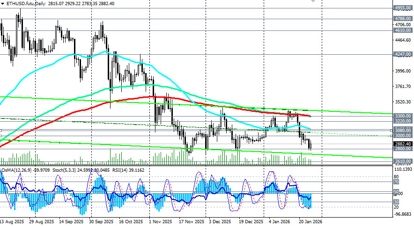The width and height of the screenshot is (414, 226).
Task: Grab the left handle of 3000 line
Action: click(x=1, y=136)
